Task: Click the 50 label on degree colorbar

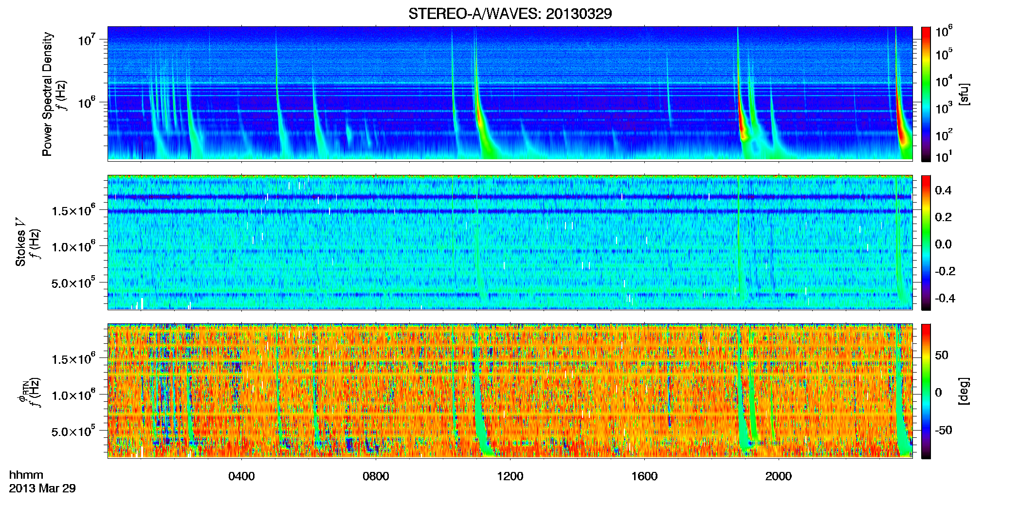Action: [942, 355]
